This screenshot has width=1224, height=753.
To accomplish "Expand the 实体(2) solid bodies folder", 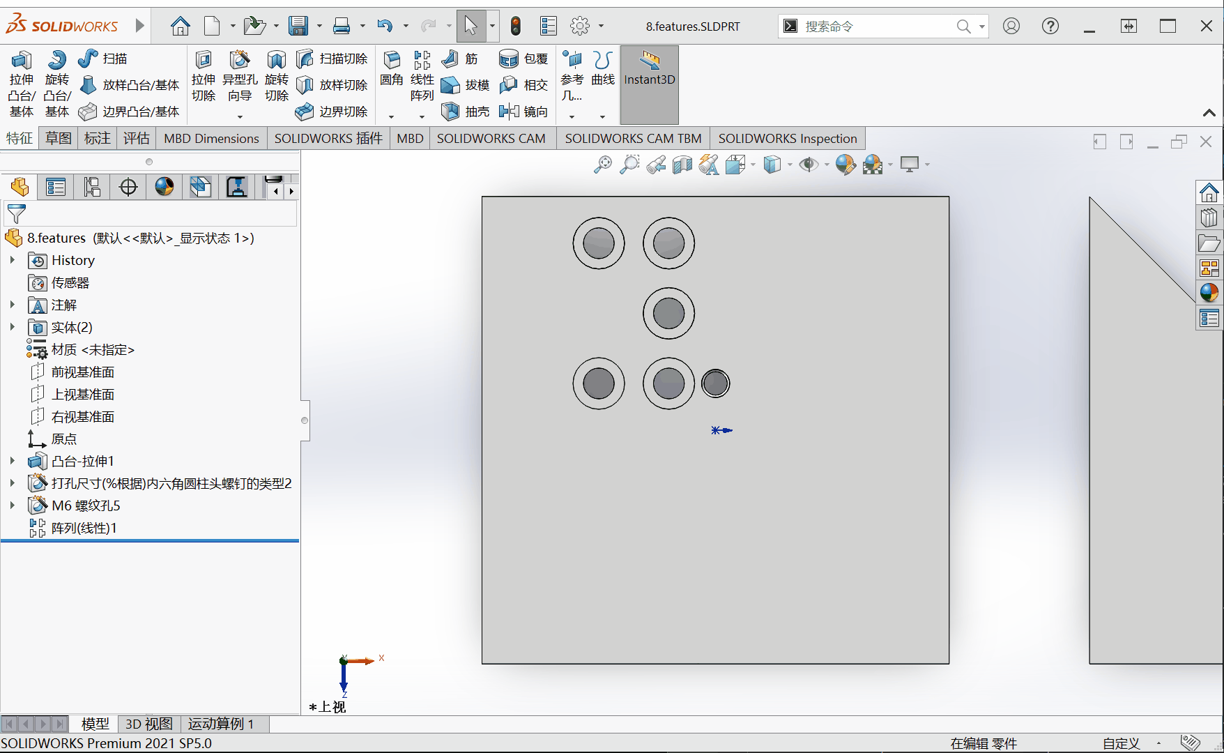I will pos(12,327).
